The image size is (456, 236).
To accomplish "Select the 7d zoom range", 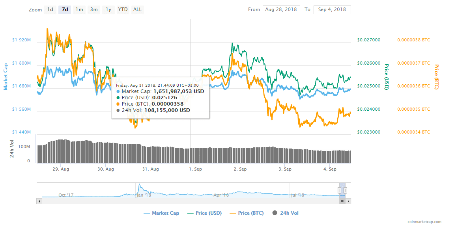I will coord(65,9).
